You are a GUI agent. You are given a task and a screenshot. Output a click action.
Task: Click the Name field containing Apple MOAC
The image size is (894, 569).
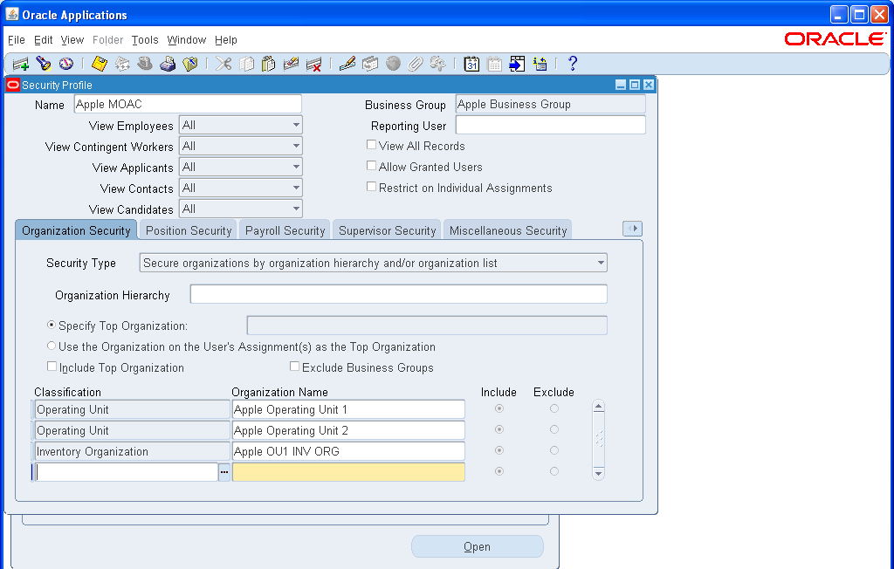click(188, 104)
